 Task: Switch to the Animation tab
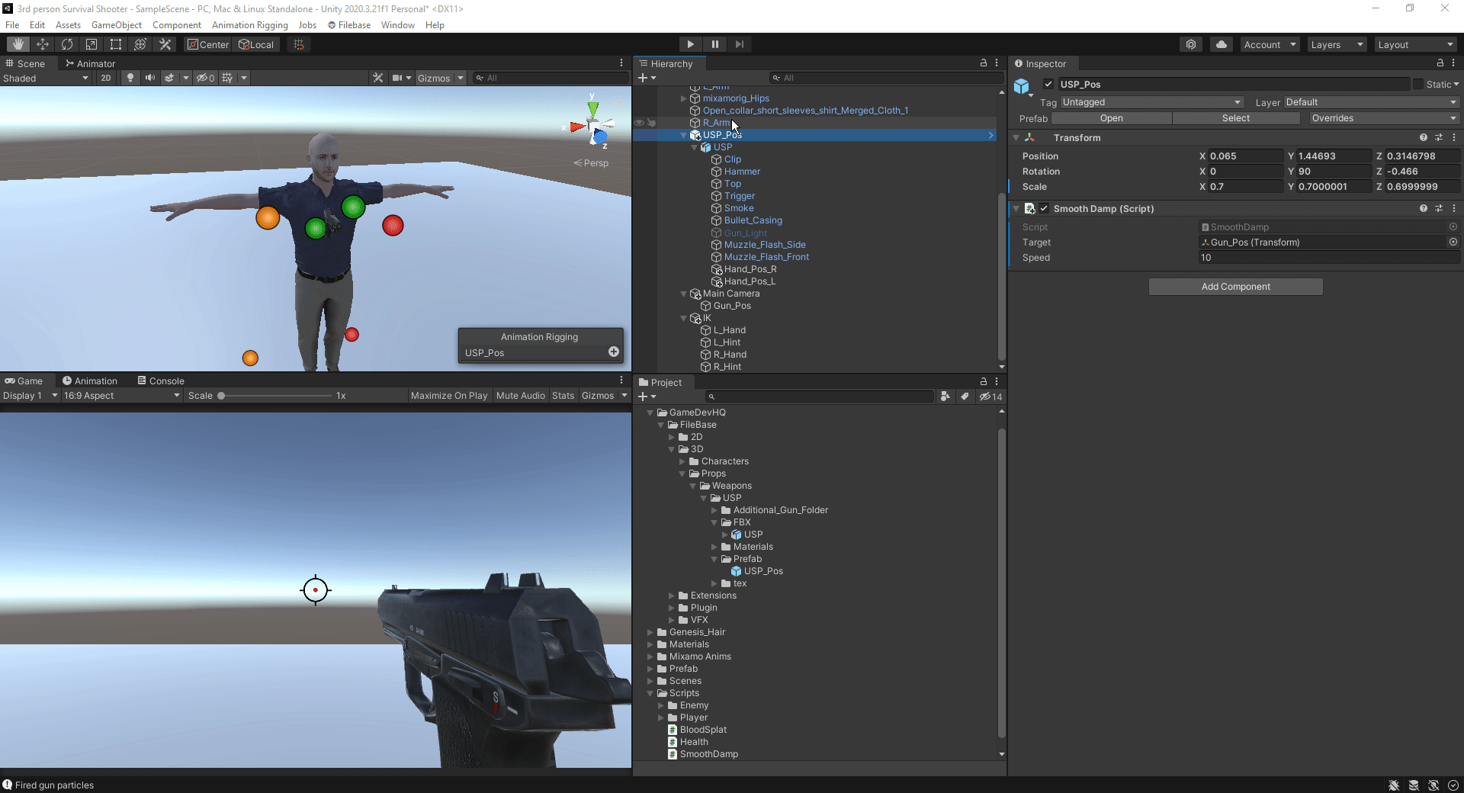click(x=90, y=380)
